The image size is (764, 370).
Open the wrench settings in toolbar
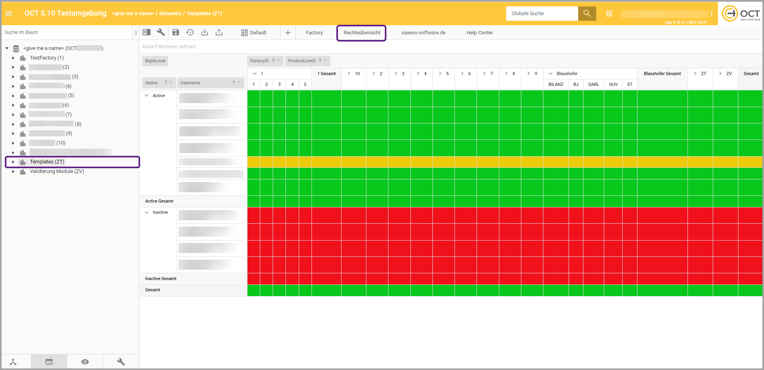(x=161, y=32)
